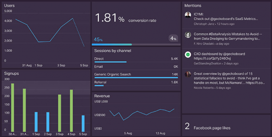The image size is (272, 137).
Task: Click the conversion rate progress bar
Action: click(136, 45)
